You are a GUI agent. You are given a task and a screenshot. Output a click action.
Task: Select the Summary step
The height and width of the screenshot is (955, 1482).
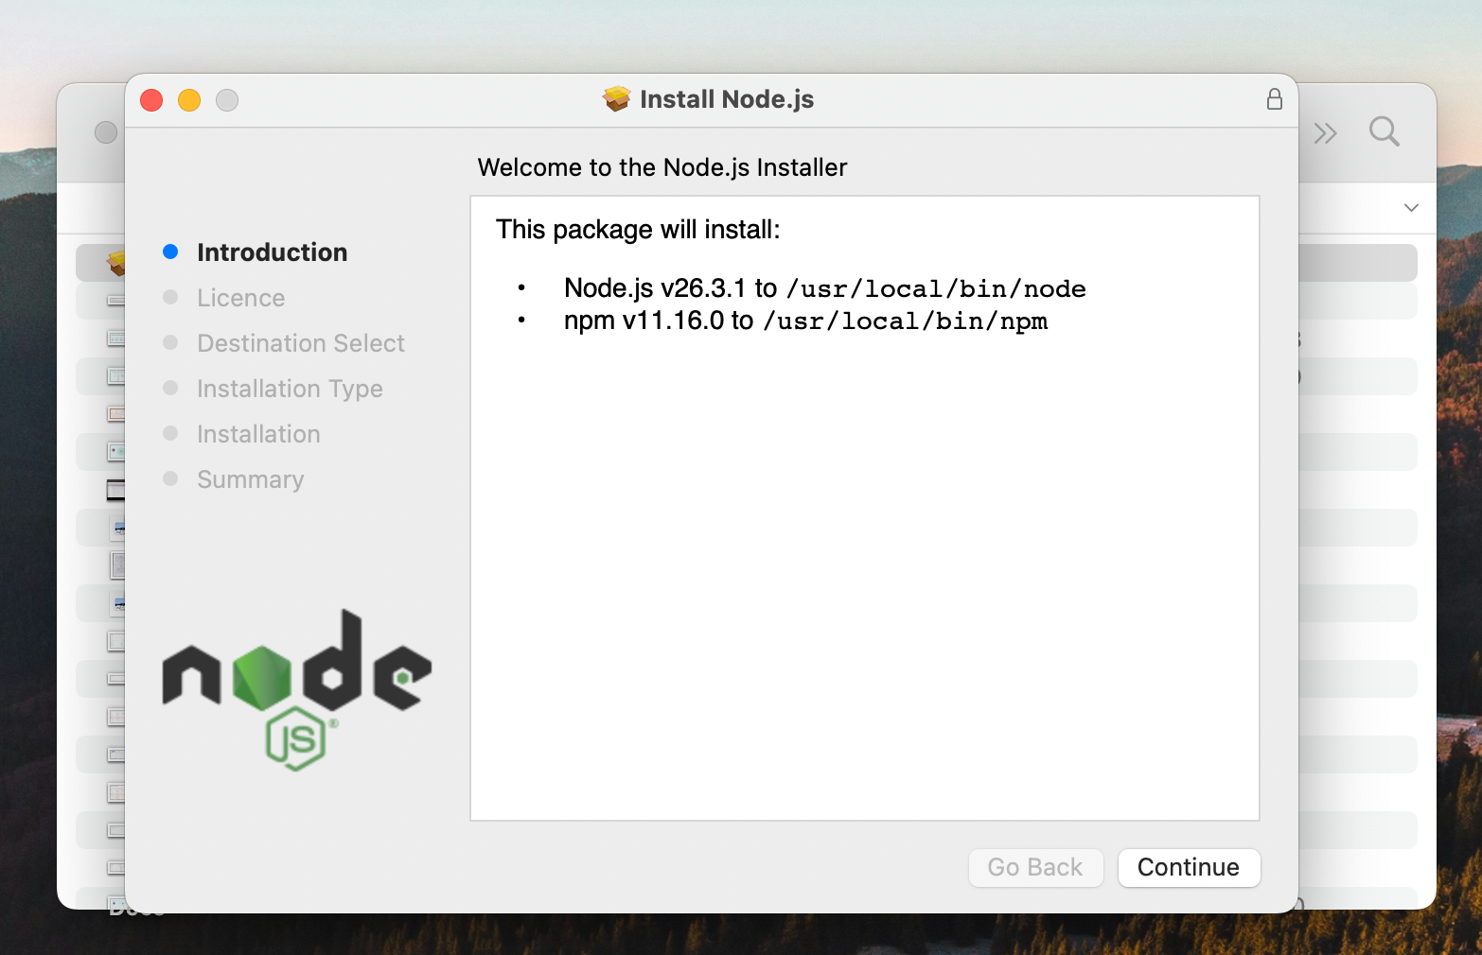(x=250, y=479)
